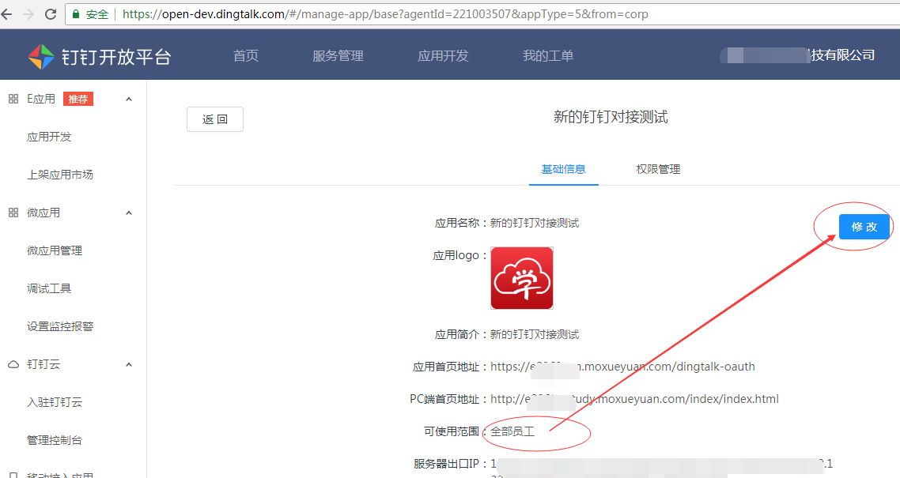Switch to the 权限管理 tab
This screenshot has height=478, width=900.
658,169
